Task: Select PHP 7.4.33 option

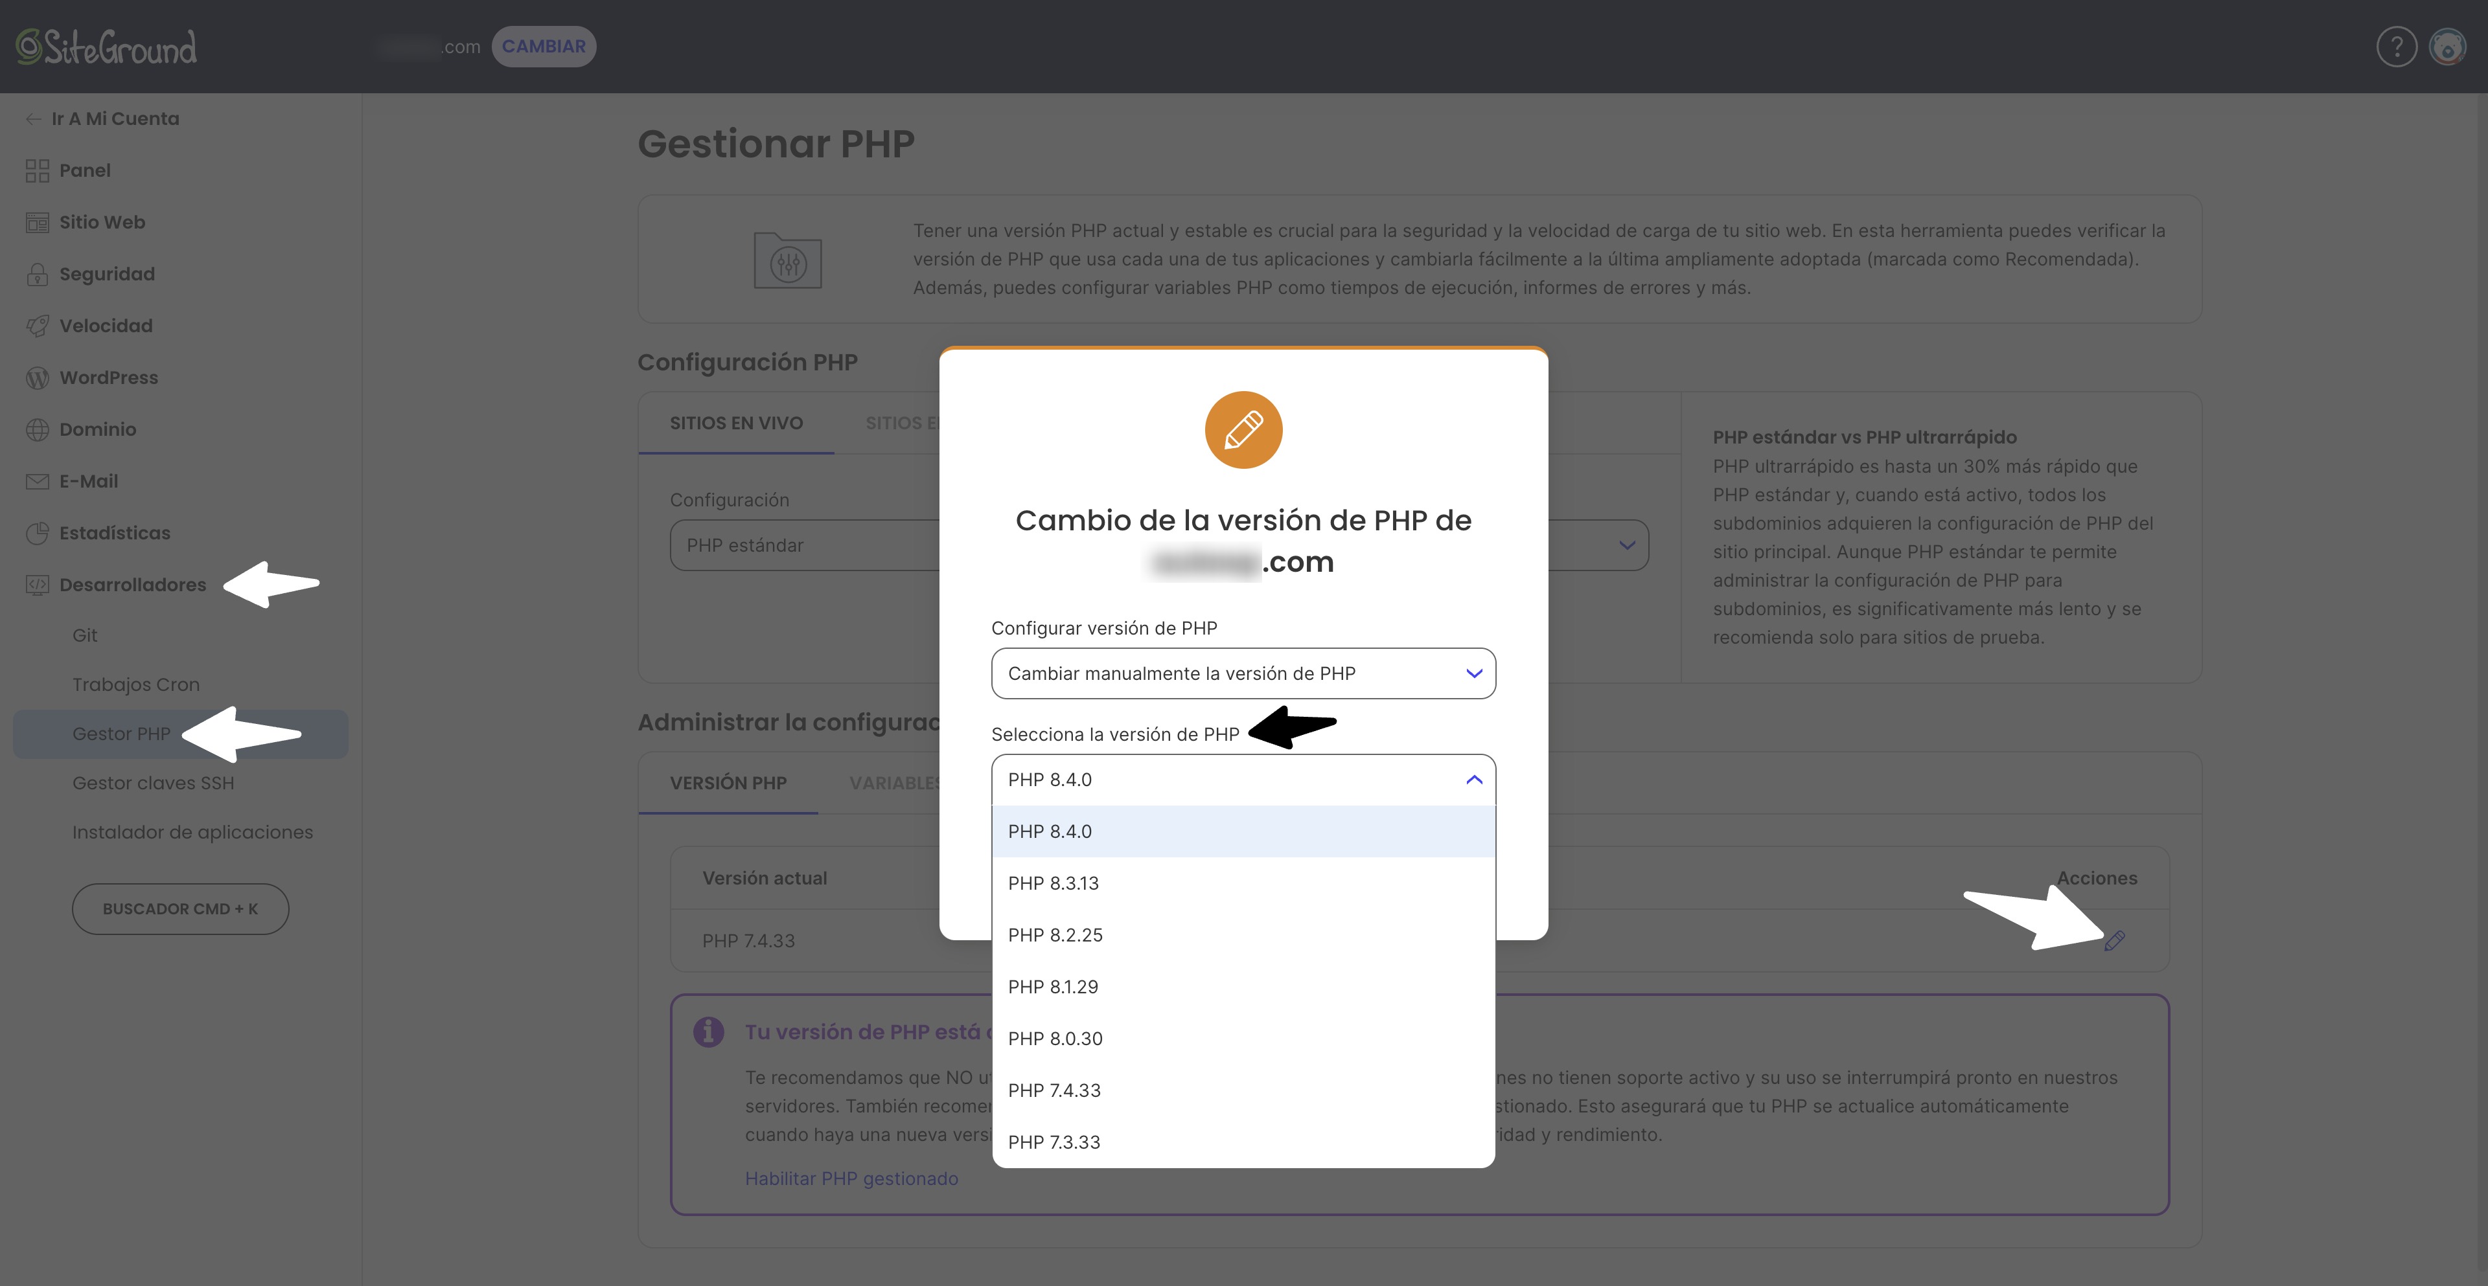Action: point(1243,1090)
